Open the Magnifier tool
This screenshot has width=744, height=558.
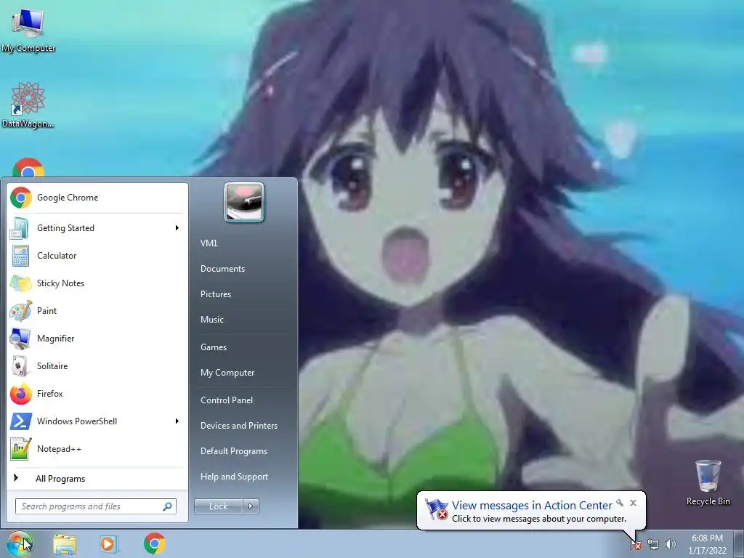[97, 339]
